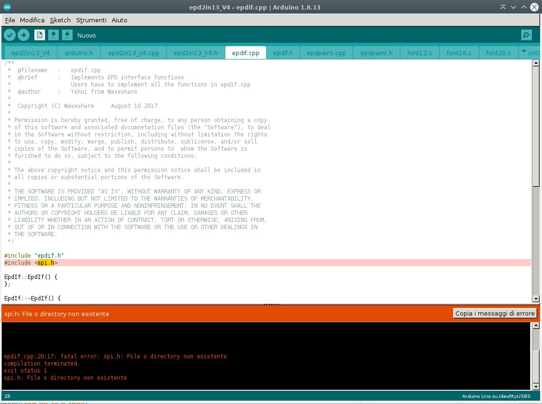Screen dimensions: 542x404
Task: Close the Arduino window
Action: click(534, 7)
